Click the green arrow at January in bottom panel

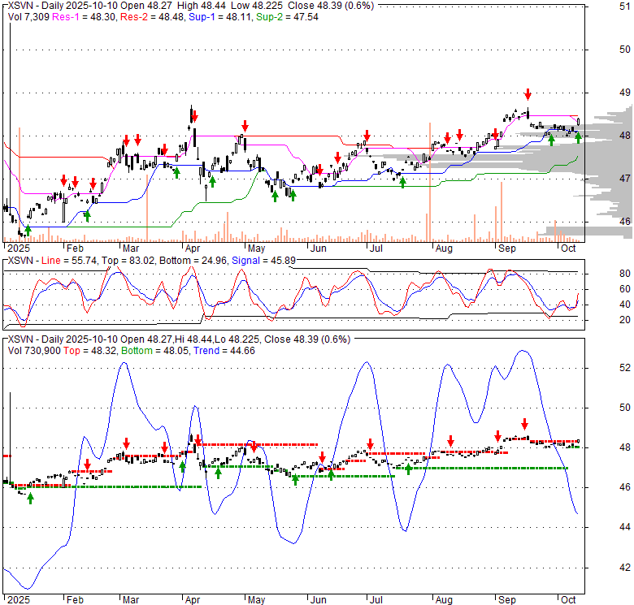[x=30, y=498]
